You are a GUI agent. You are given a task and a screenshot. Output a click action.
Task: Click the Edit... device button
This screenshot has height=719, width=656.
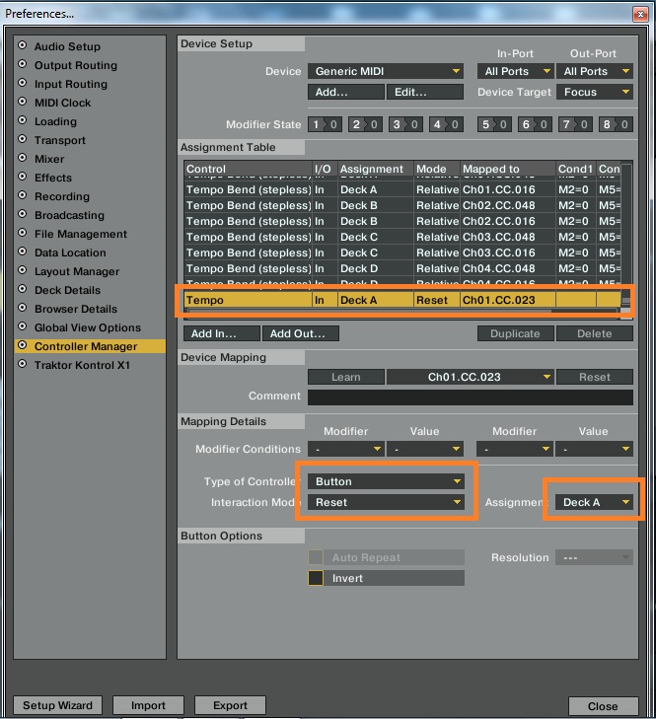tap(425, 92)
